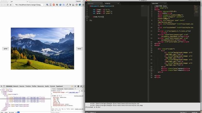Open style.css source link in Styles
The height and width of the screenshot is (113, 202).
79,96
